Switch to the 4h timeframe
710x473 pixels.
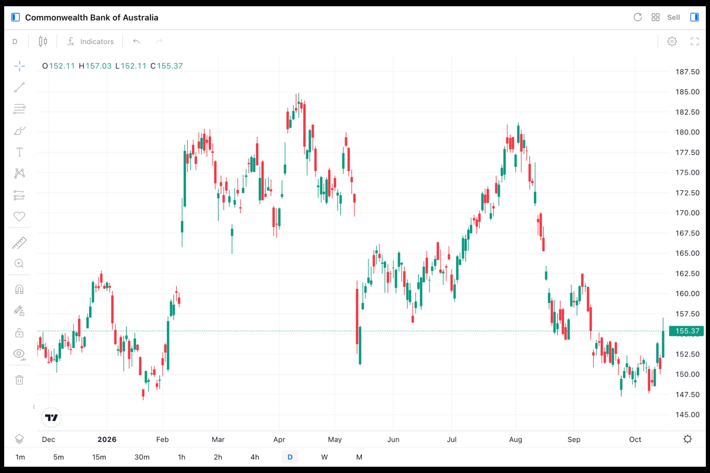[255, 457]
